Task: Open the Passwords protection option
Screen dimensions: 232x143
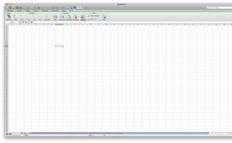Action: 69,17
